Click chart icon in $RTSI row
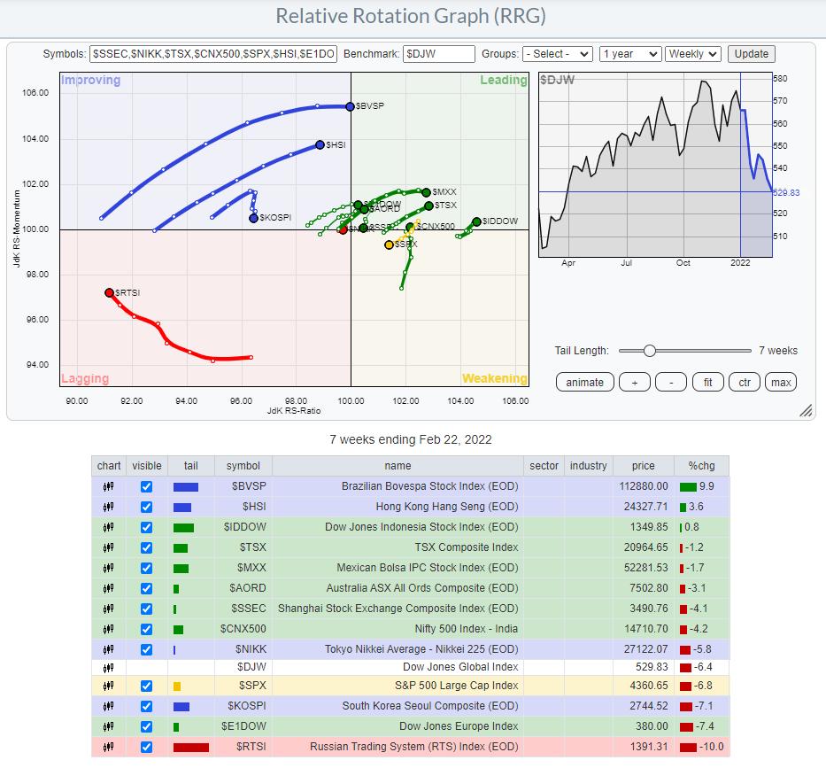The image size is (826, 768). (109, 747)
